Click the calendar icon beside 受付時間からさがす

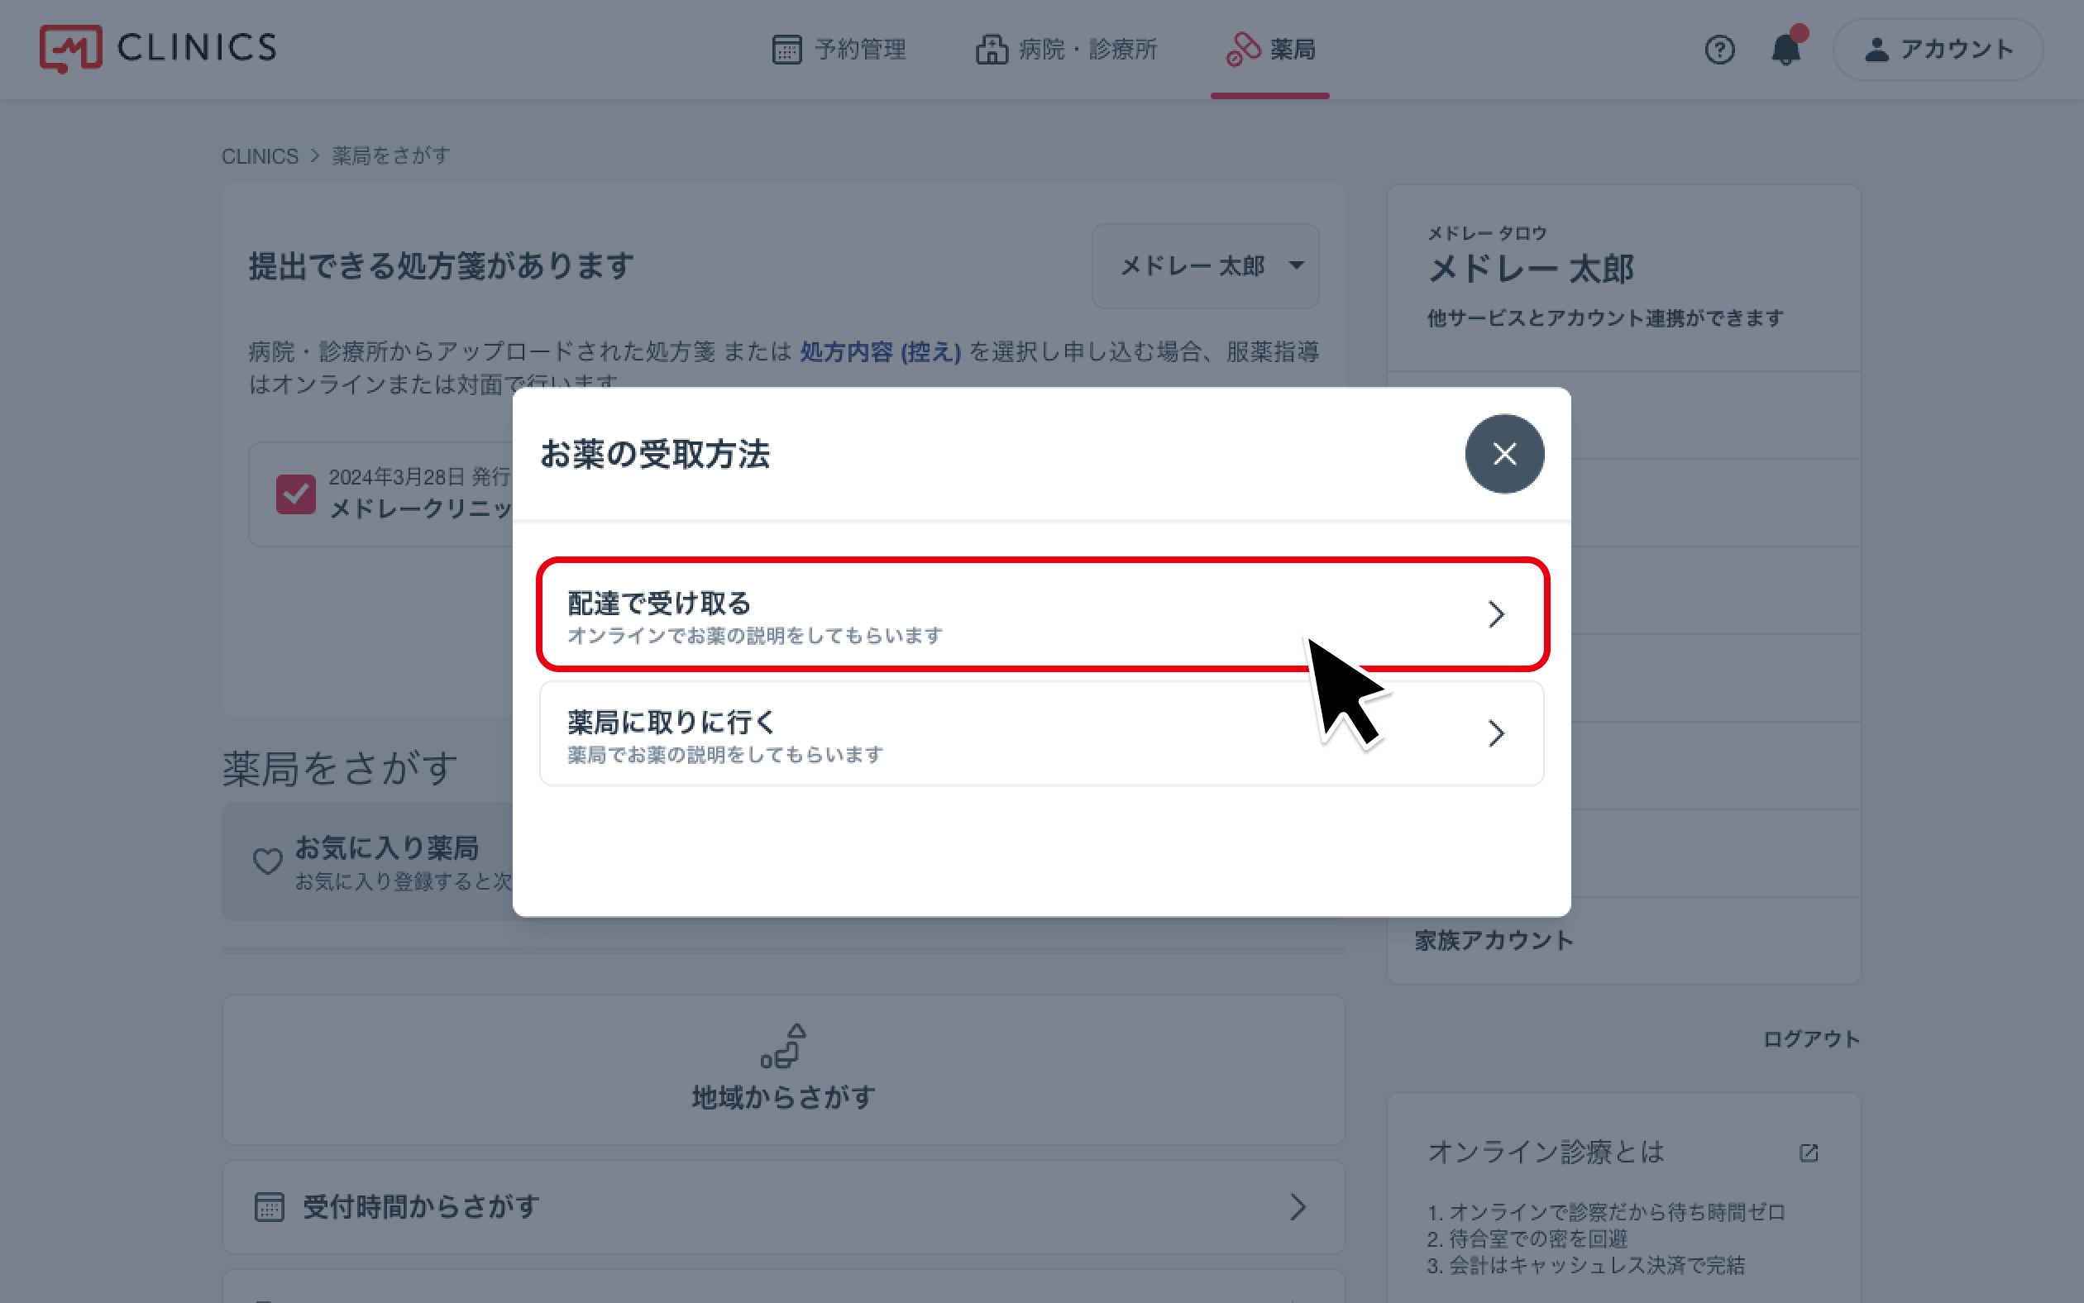coord(269,1206)
